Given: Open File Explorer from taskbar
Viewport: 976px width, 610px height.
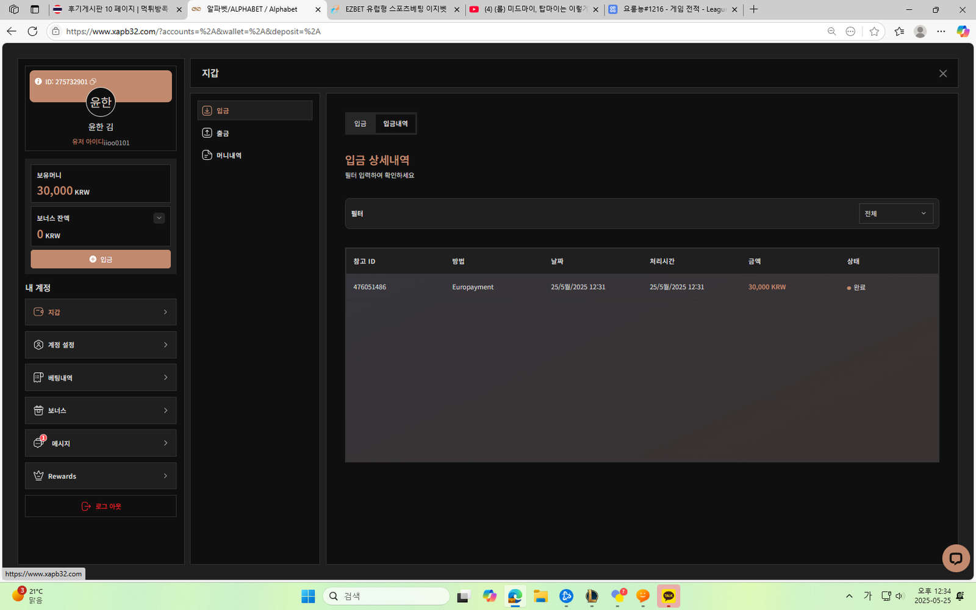Looking at the screenshot, I should (x=540, y=596).
